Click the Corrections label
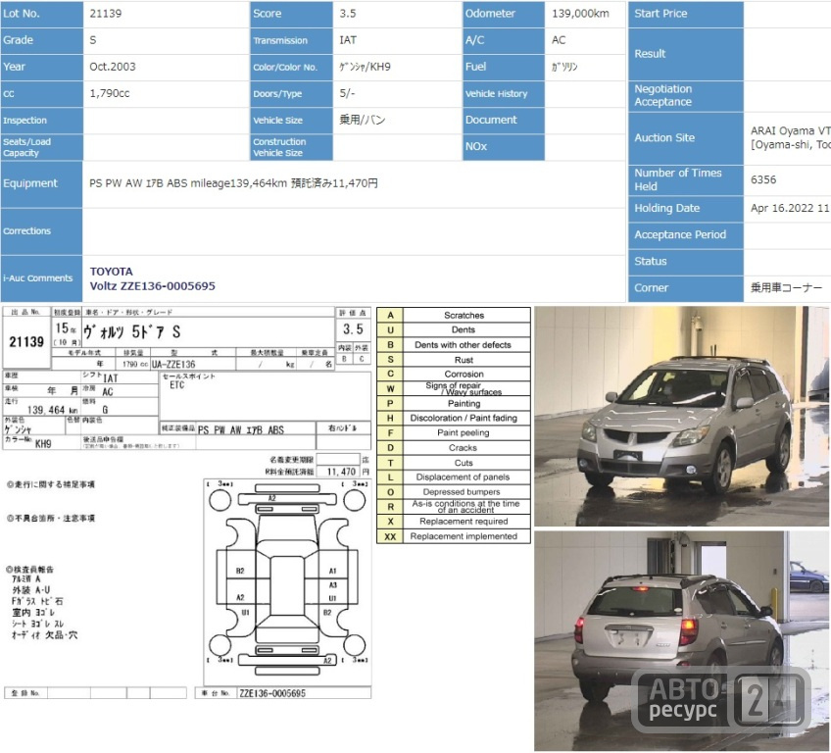The width and height of the screenshot is (831, 753). (42, 231)
